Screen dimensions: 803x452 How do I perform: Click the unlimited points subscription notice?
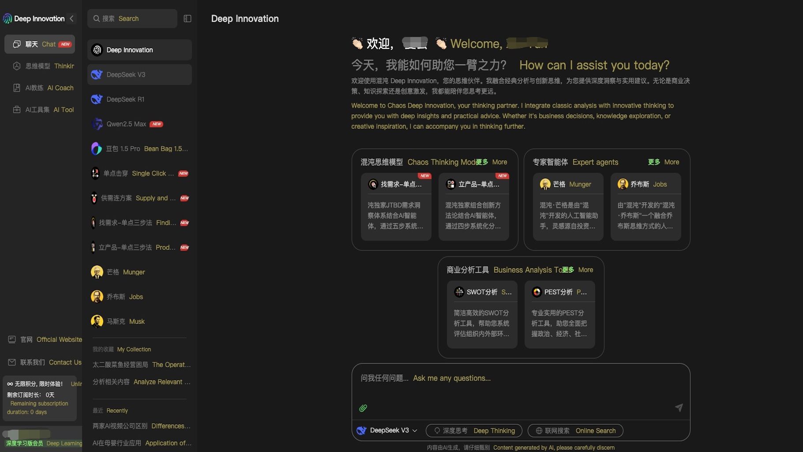point(40,398)
